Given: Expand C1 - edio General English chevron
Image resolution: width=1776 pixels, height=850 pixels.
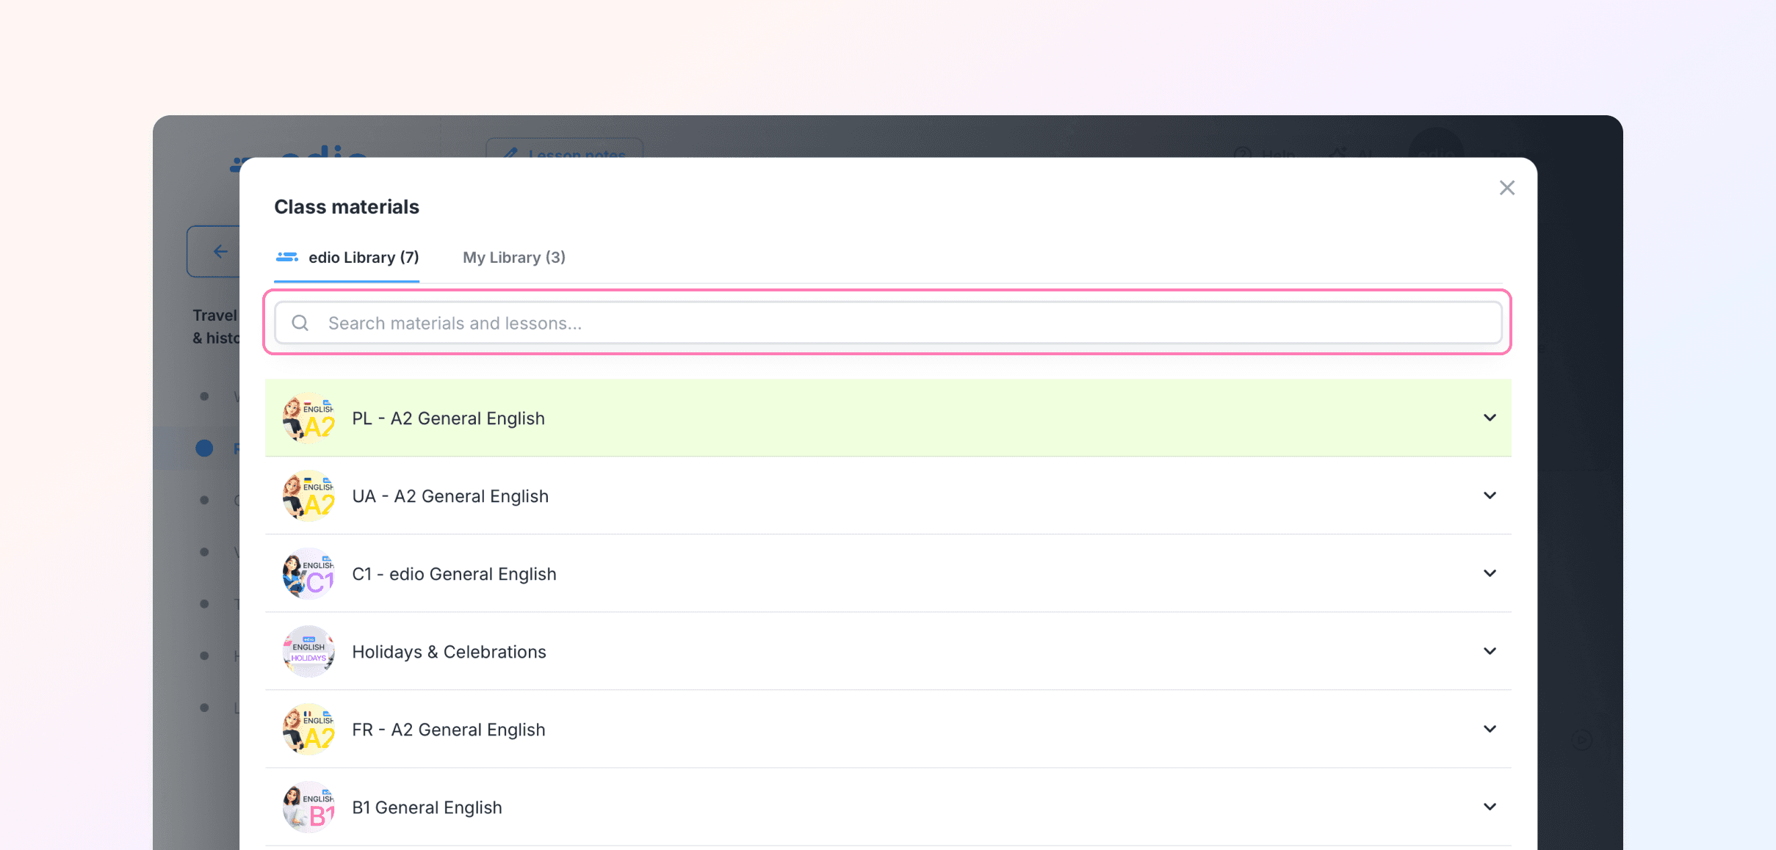Looking at the screenshot, I should [x=1489, y=573].
